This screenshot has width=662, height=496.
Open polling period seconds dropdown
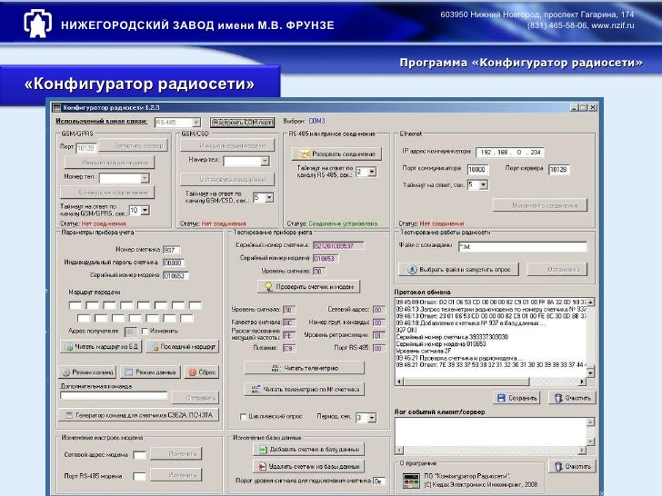tap(372, 418)
